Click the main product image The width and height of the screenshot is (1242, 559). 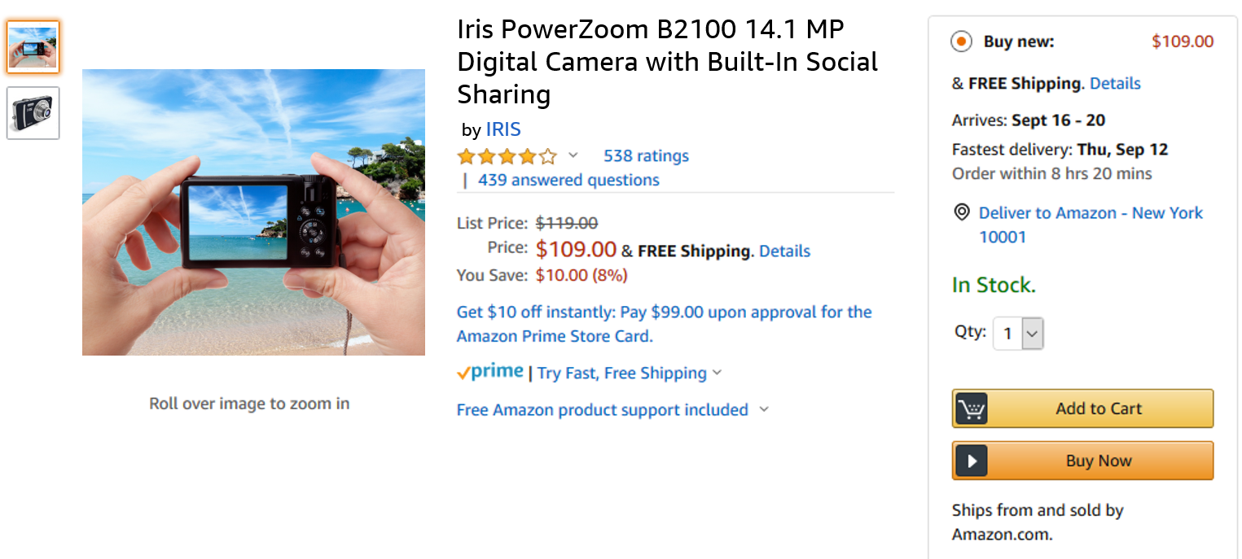[x=252, y=212]
